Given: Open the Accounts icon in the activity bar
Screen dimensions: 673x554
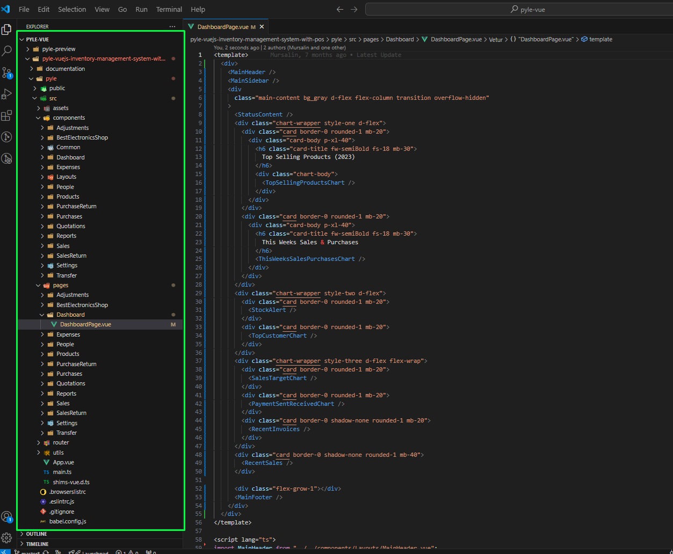Looking at the screenshot, I should 6,517.
